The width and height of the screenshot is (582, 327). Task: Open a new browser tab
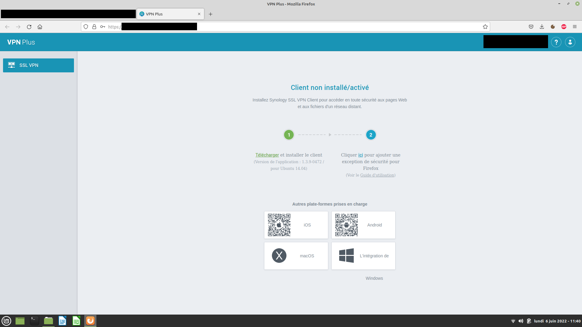pos(210,14)
